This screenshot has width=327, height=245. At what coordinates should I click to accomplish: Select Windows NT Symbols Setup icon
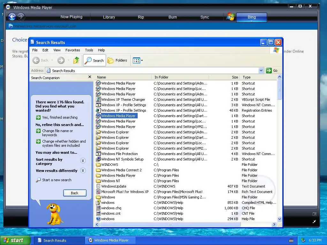(98, 159)
